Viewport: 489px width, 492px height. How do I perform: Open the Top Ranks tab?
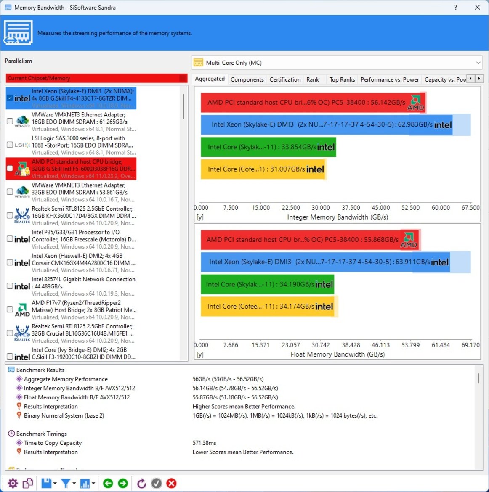[342, 79]
